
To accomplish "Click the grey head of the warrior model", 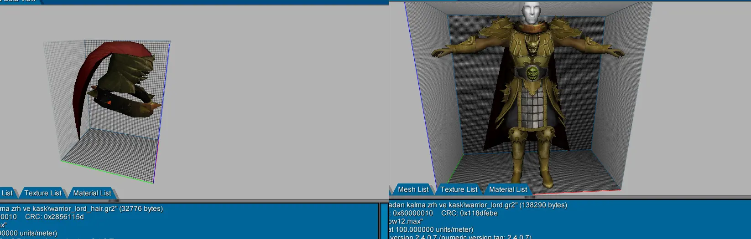I will 531,13.
